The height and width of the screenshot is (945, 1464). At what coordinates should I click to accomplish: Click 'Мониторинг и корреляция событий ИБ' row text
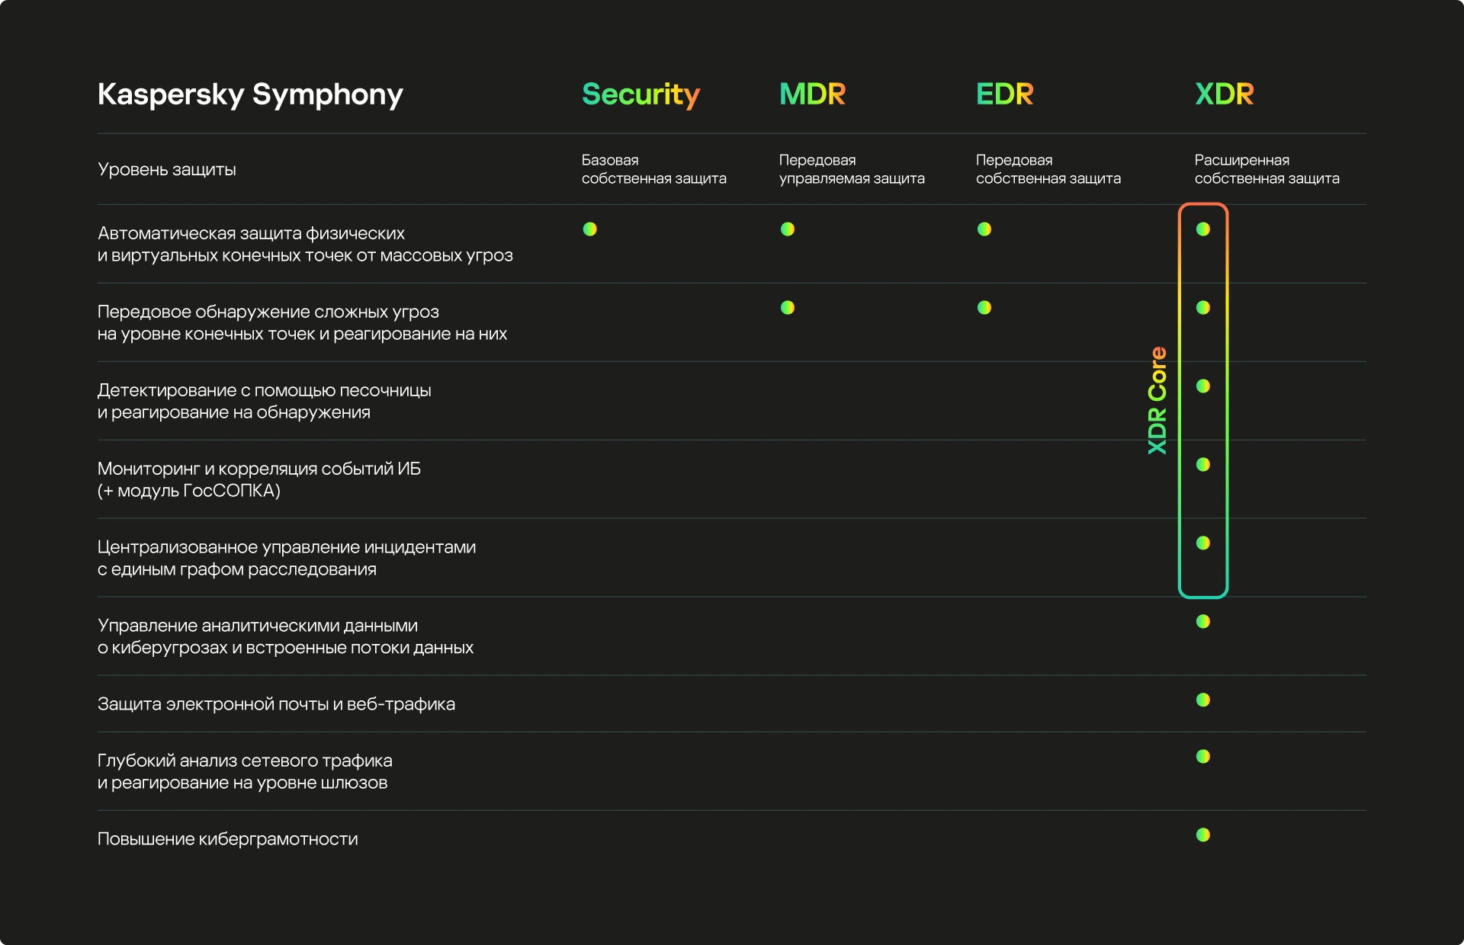tap(259, 479)
